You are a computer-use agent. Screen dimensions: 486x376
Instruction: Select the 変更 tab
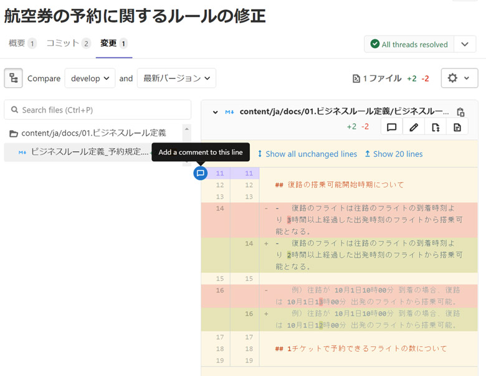pyautogui.click(x=114, y=43)
